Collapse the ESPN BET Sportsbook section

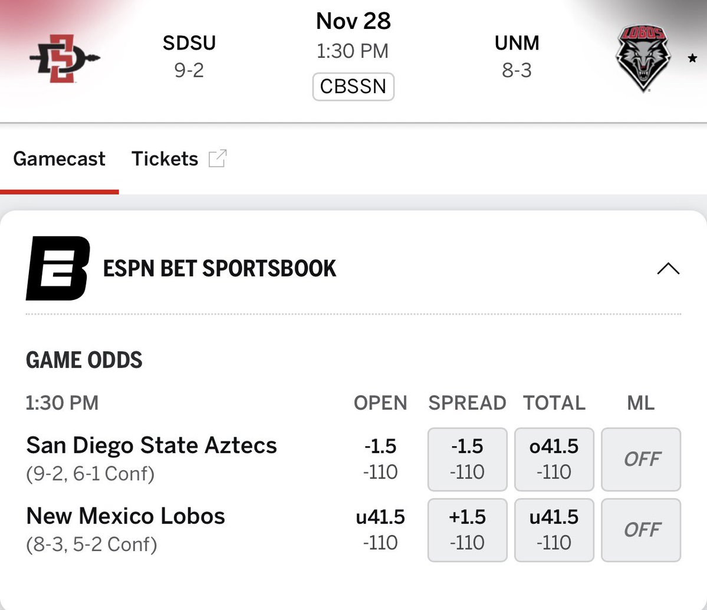[x=667, y=269]
